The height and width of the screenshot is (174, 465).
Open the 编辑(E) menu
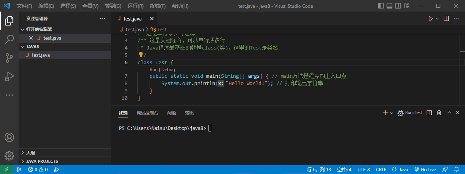46,6
